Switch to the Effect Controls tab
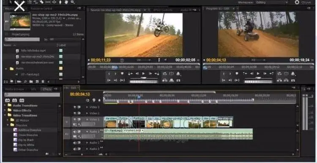Screen dimensions: 317x163 click(x=163, y=10)
